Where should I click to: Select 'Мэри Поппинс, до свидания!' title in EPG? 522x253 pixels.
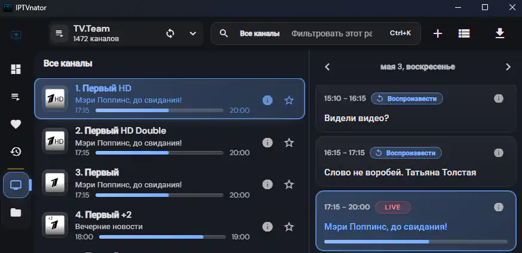click(385, 227)
